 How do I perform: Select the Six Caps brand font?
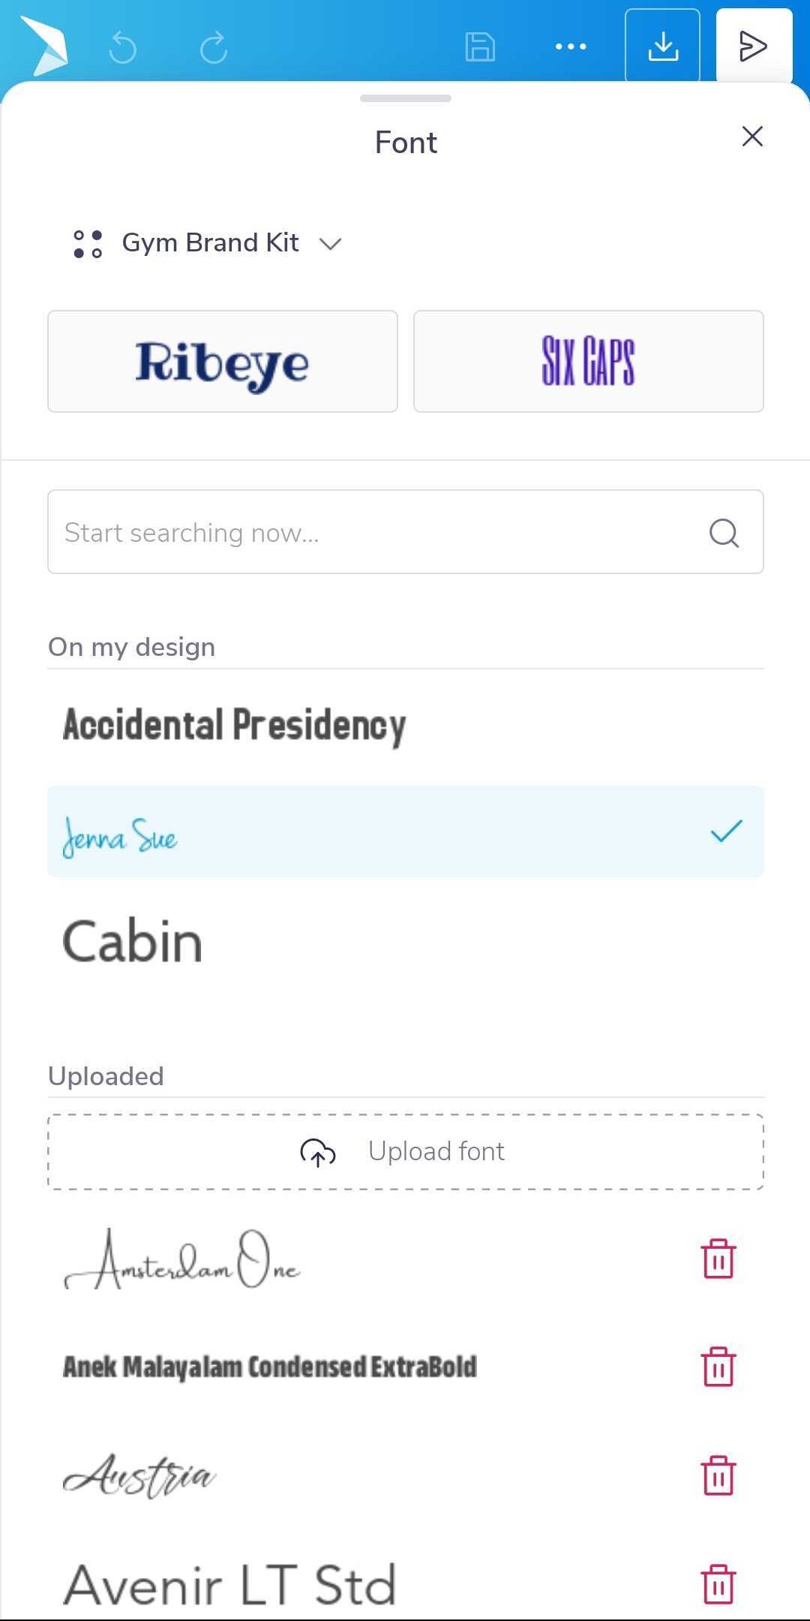click(x=589, y=361)
